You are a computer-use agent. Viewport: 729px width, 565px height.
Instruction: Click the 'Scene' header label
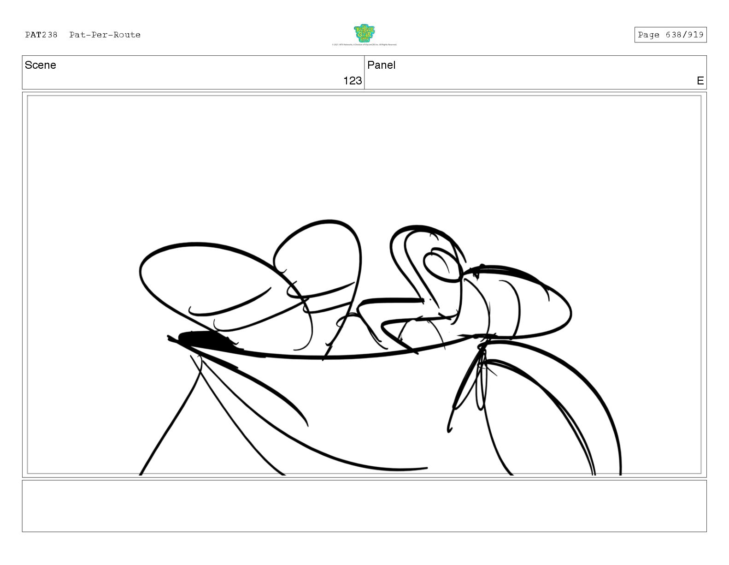tap(41, 65)
